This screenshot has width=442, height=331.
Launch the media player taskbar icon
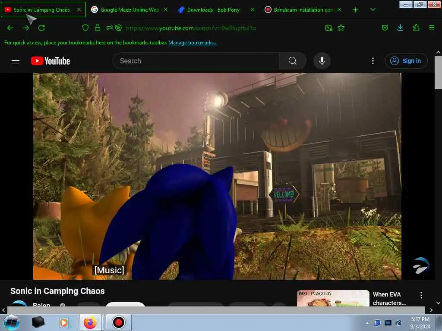tap(64, 322)
